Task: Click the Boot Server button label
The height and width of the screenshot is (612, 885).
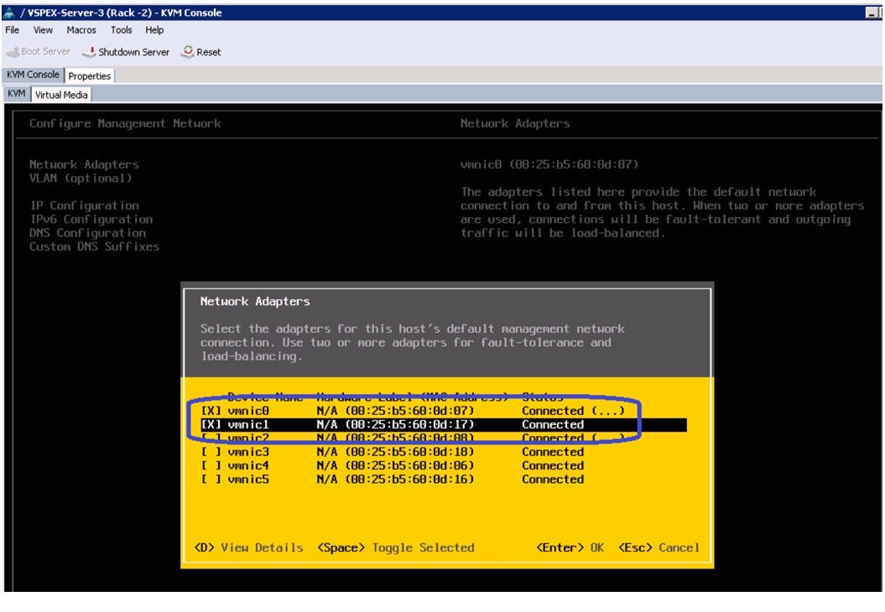Action: point(45,51)
